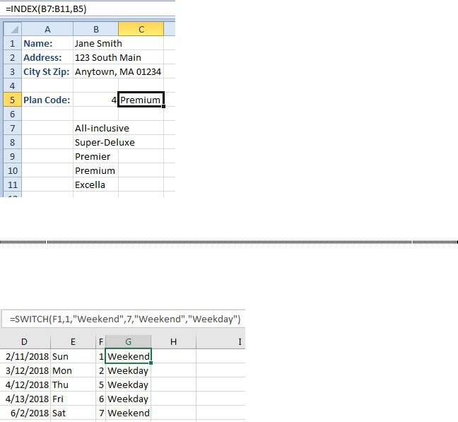This screenshot has height=422, width=458.
Task: Select row 2 header
Action: [12, 57]
